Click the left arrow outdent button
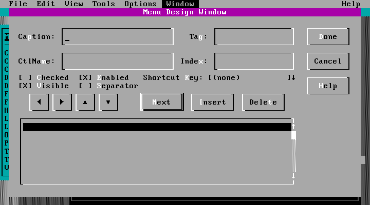The image size is (370, 205). [x=40, y=102]
